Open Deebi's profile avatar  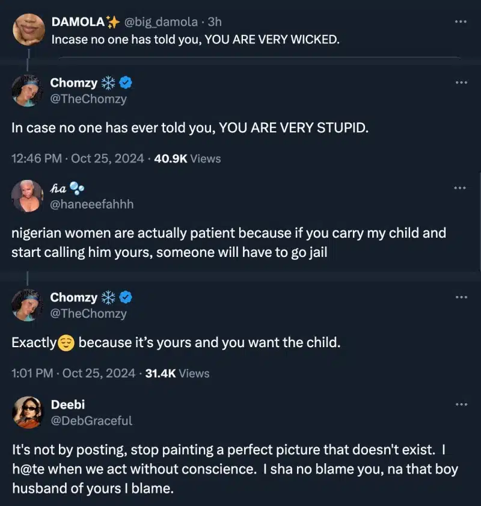click(26, 412)
